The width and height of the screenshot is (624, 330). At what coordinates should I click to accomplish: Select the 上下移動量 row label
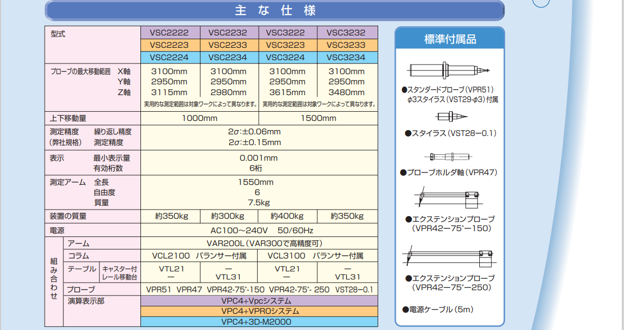[68, 118]
